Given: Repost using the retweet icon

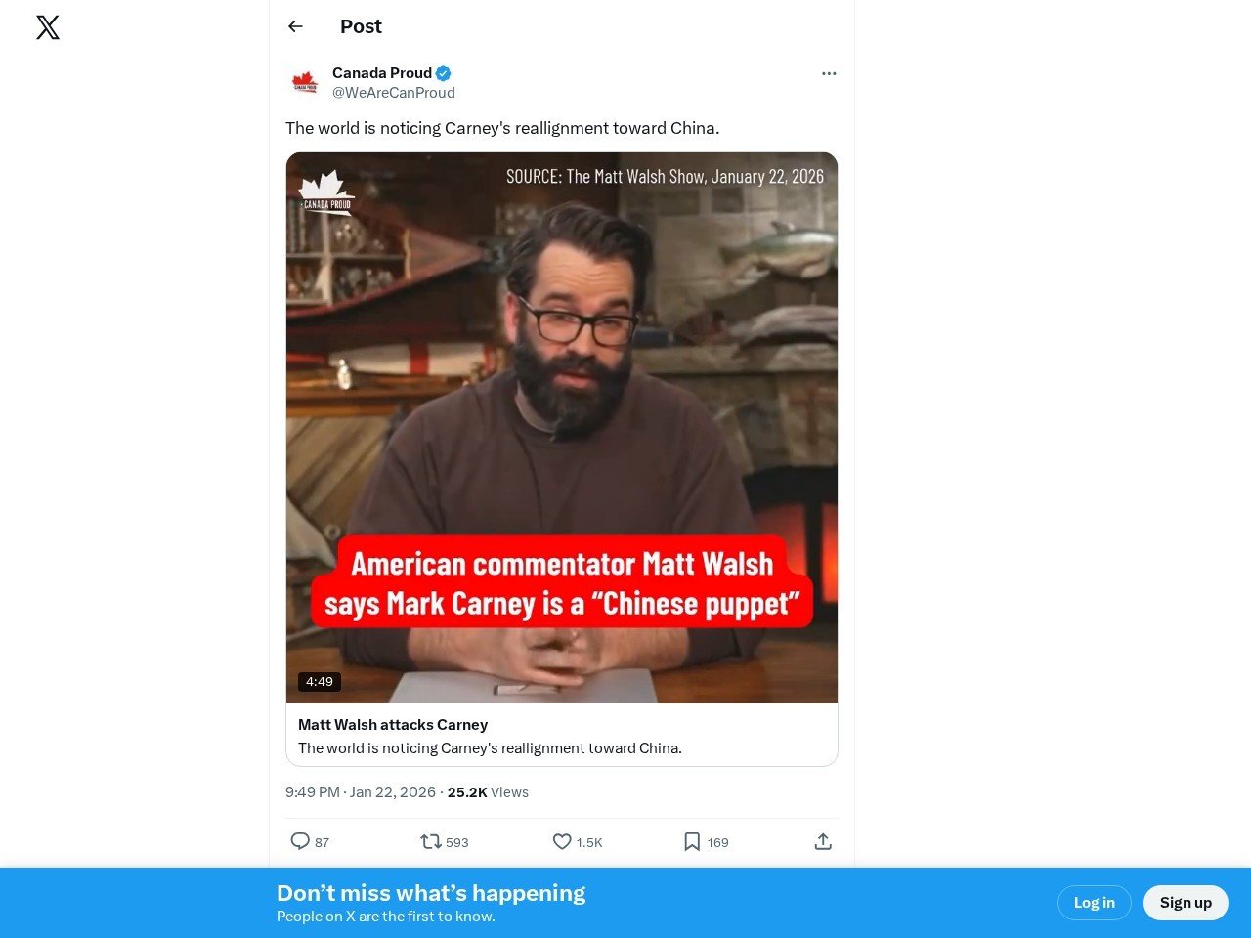Looking at the screenshot, I should 431,841.
